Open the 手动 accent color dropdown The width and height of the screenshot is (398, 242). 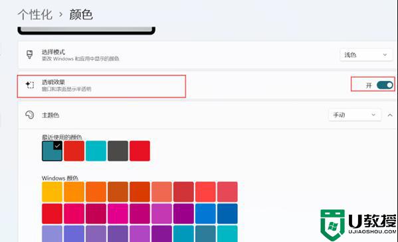355,115
